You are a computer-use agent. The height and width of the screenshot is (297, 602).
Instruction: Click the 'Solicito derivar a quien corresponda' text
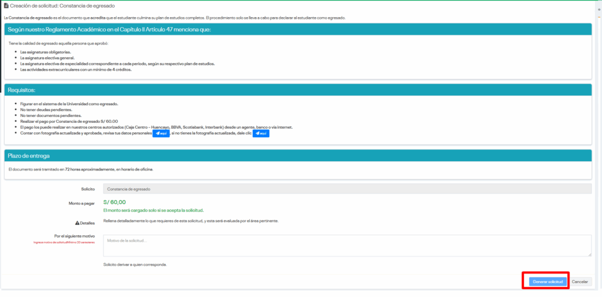coord(135,265)
